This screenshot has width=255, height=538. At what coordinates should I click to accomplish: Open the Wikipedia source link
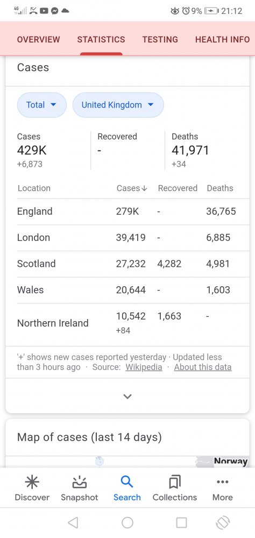click(144, 367)
